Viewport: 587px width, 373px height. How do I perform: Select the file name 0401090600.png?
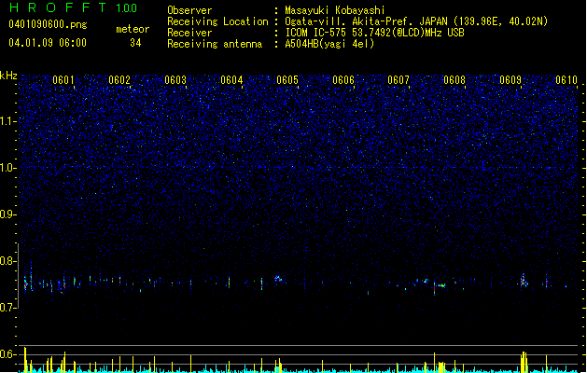[48, 25]
